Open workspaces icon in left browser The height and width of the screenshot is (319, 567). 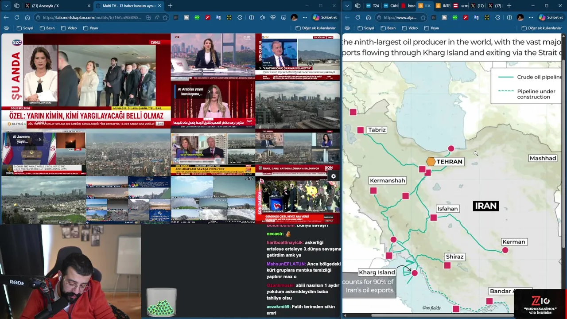pyautogui.click(x=17, y=6)
